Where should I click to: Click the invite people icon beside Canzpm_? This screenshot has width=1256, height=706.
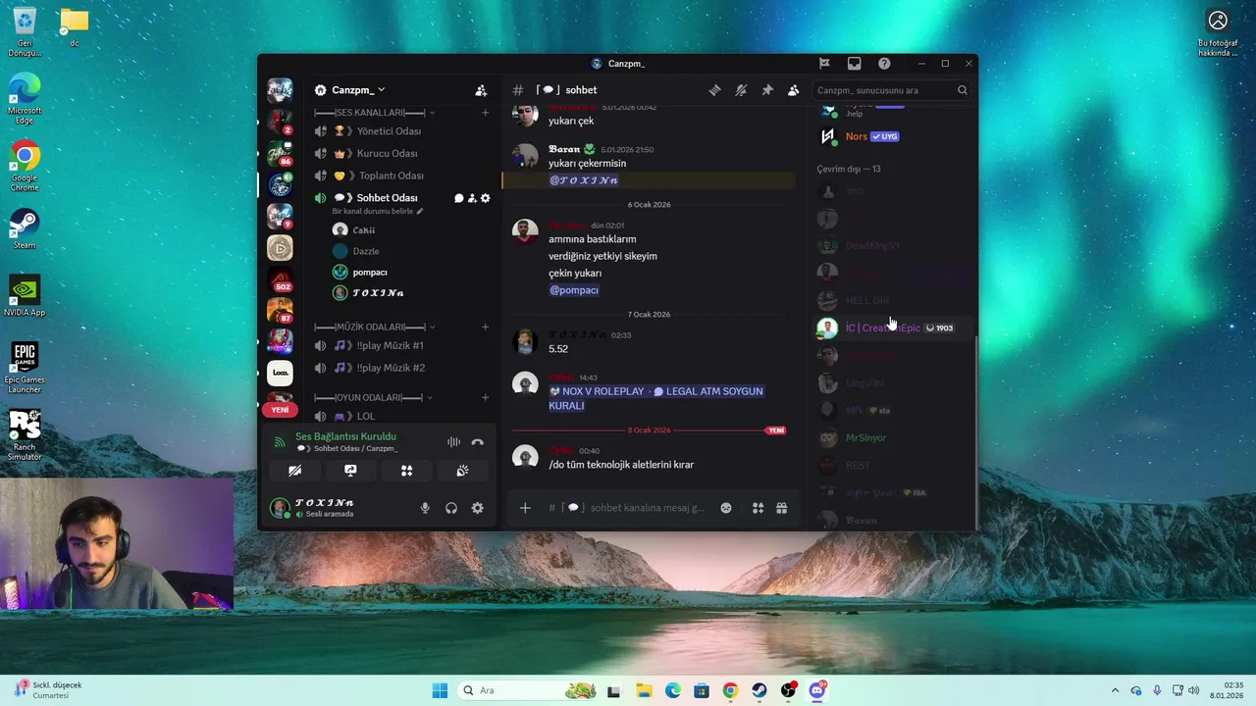(481, 90)
